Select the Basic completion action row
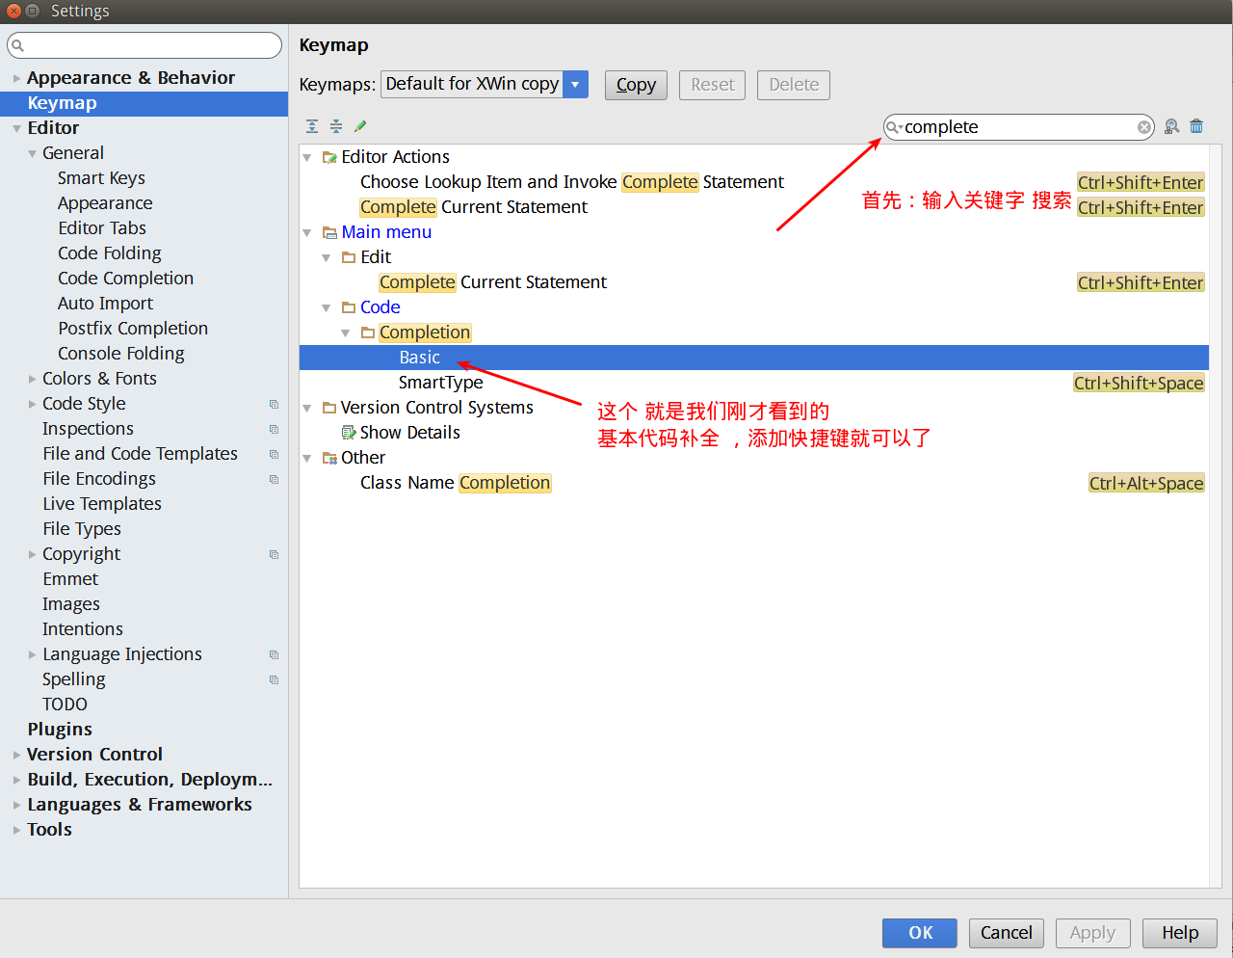 point(754,358)
